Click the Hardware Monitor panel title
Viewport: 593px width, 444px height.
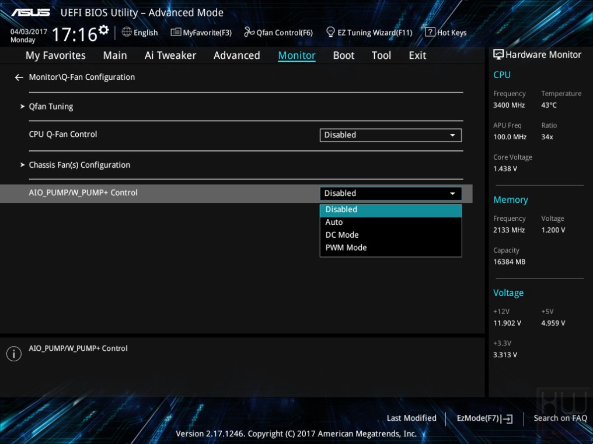click(543, 55)
